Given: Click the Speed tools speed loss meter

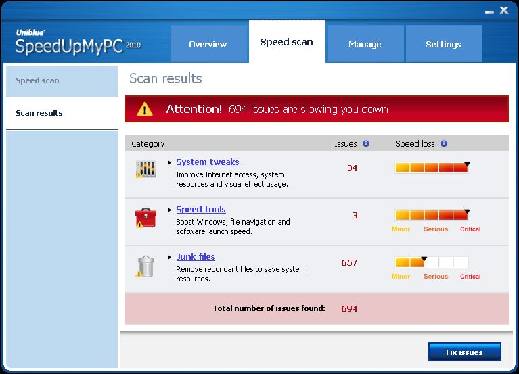Looking at the screenshot, I should [432, 215].
